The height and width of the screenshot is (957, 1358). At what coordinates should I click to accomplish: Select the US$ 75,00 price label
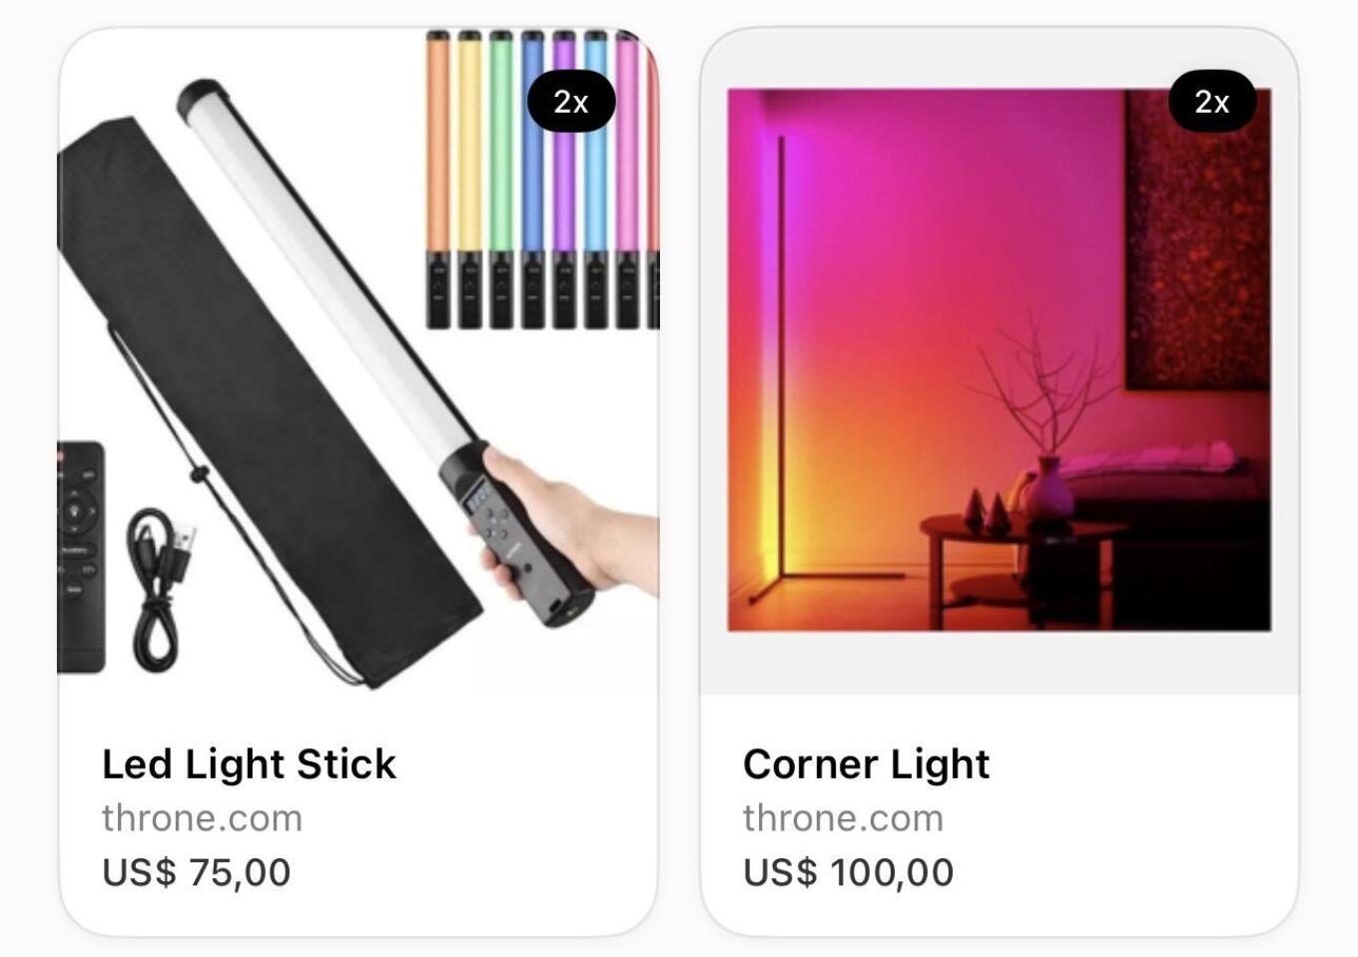196,872
